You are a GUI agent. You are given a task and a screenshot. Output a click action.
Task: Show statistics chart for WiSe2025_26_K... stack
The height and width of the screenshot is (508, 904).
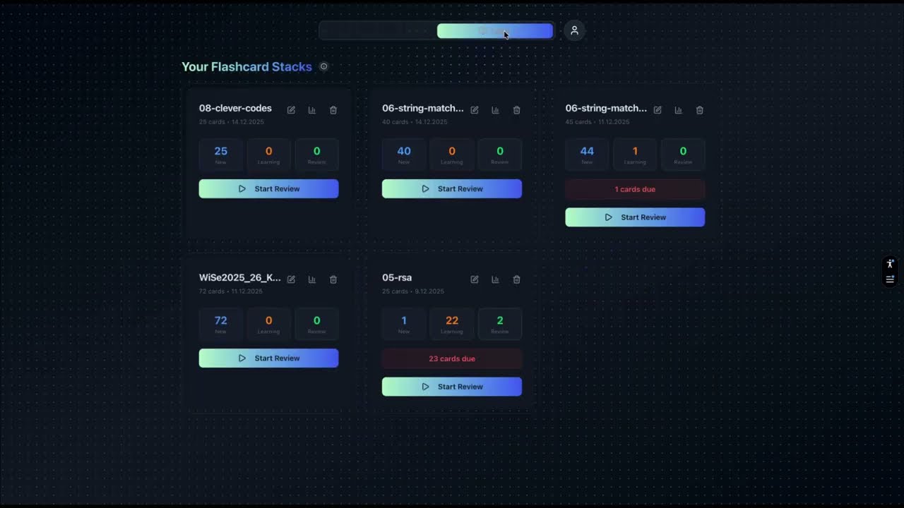click(312, 279)
